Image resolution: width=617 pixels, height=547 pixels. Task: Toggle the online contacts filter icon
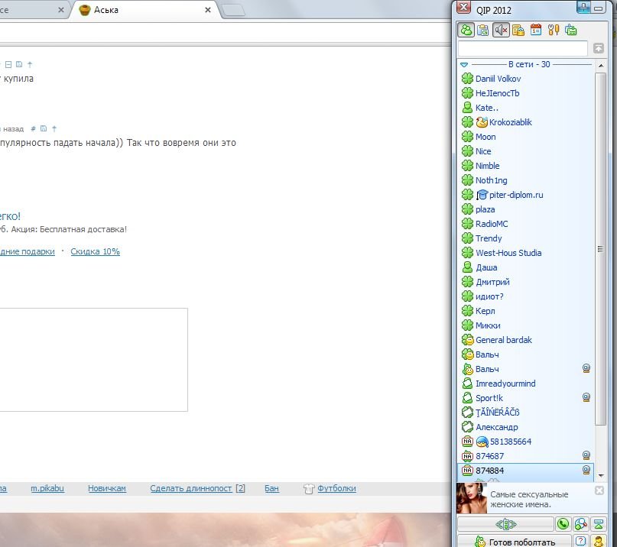click(466, 31)
